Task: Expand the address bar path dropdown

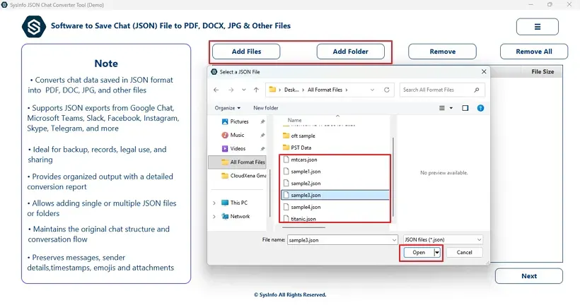Action: click(372, 90)
